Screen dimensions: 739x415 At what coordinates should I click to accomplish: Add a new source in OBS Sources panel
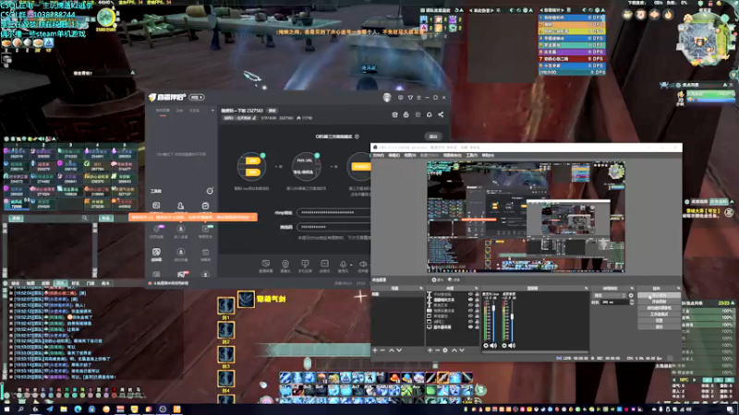(430, 350)
